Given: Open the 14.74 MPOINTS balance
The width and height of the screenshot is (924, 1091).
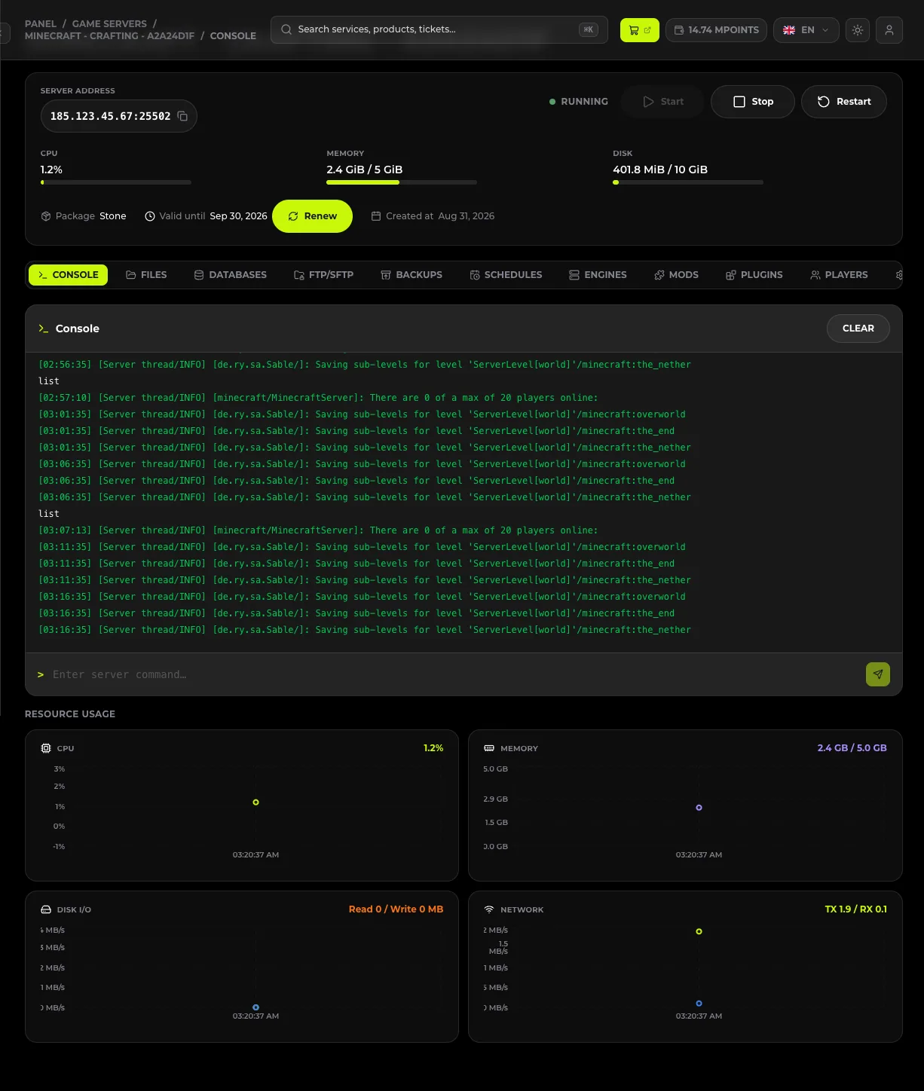Looking at the screenshot, I should pos(717,30).
